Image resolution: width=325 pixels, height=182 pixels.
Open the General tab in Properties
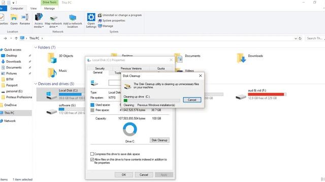pos(97,72)
